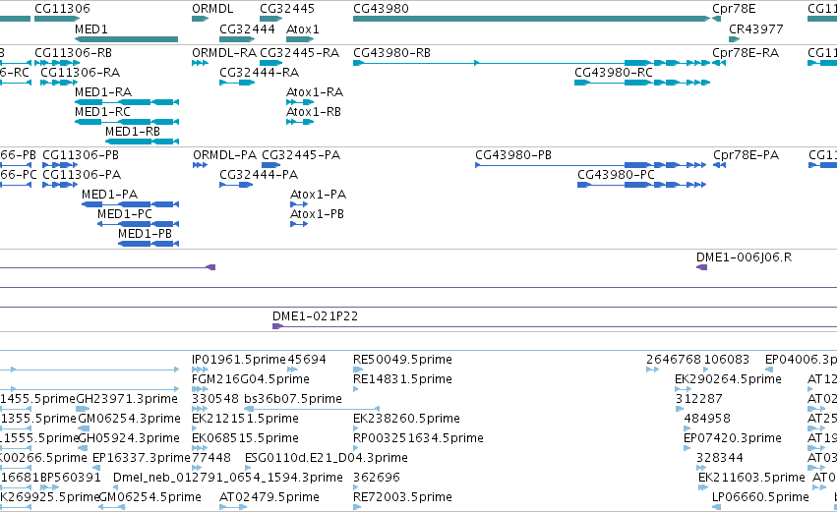
Task: Click protein CG11306-PB
Action: pos(59,165)
